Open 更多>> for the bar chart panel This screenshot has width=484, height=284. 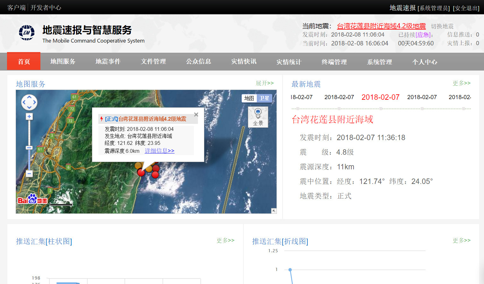pyautogui.click(x=225, y=240)
